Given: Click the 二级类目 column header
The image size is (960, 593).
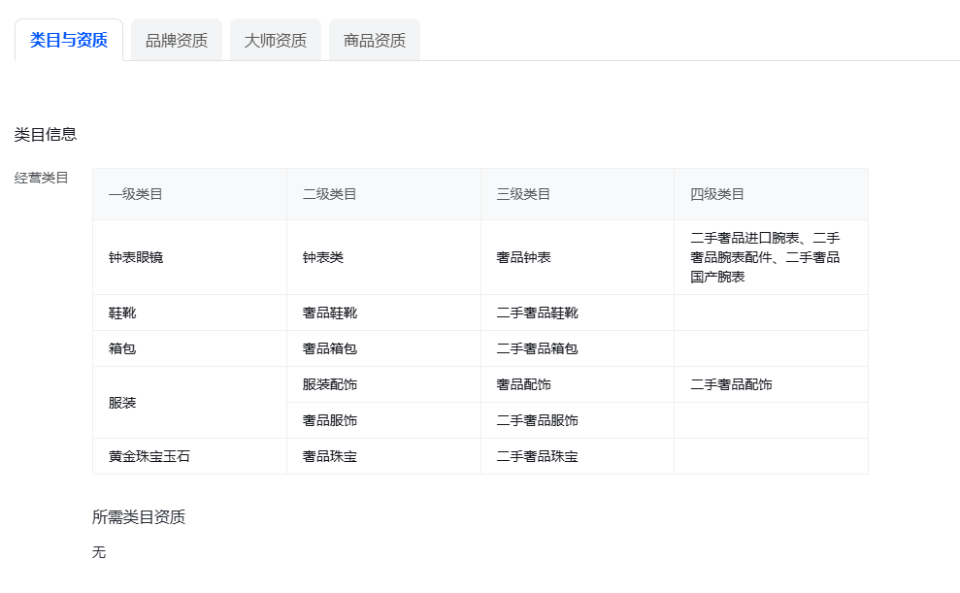Looking at the screenshot, I should (x=383, y=194).
